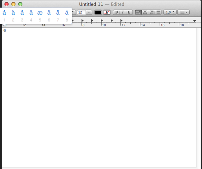Pick the â circumflex character
Image resolution: width=202 pixels, height=169 pixels.
point(22,13)
